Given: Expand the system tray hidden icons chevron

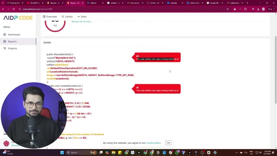Looking at the screenshot, I should (236, 153).
